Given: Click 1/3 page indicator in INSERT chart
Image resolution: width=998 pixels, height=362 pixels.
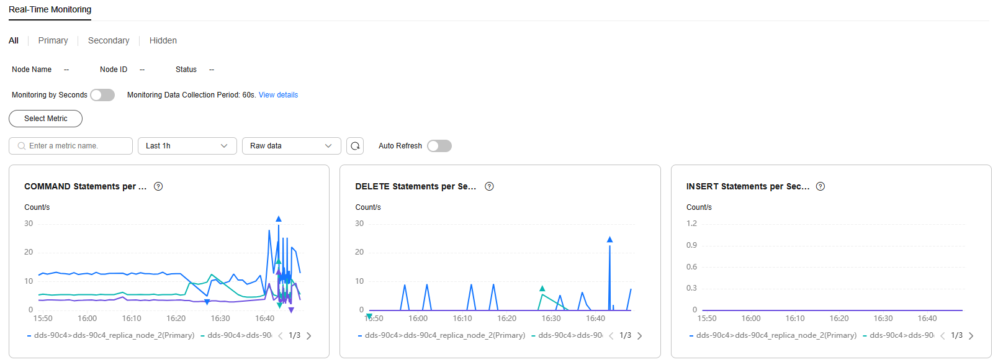Looking at the screenshot, I should (x=956, y=335).
